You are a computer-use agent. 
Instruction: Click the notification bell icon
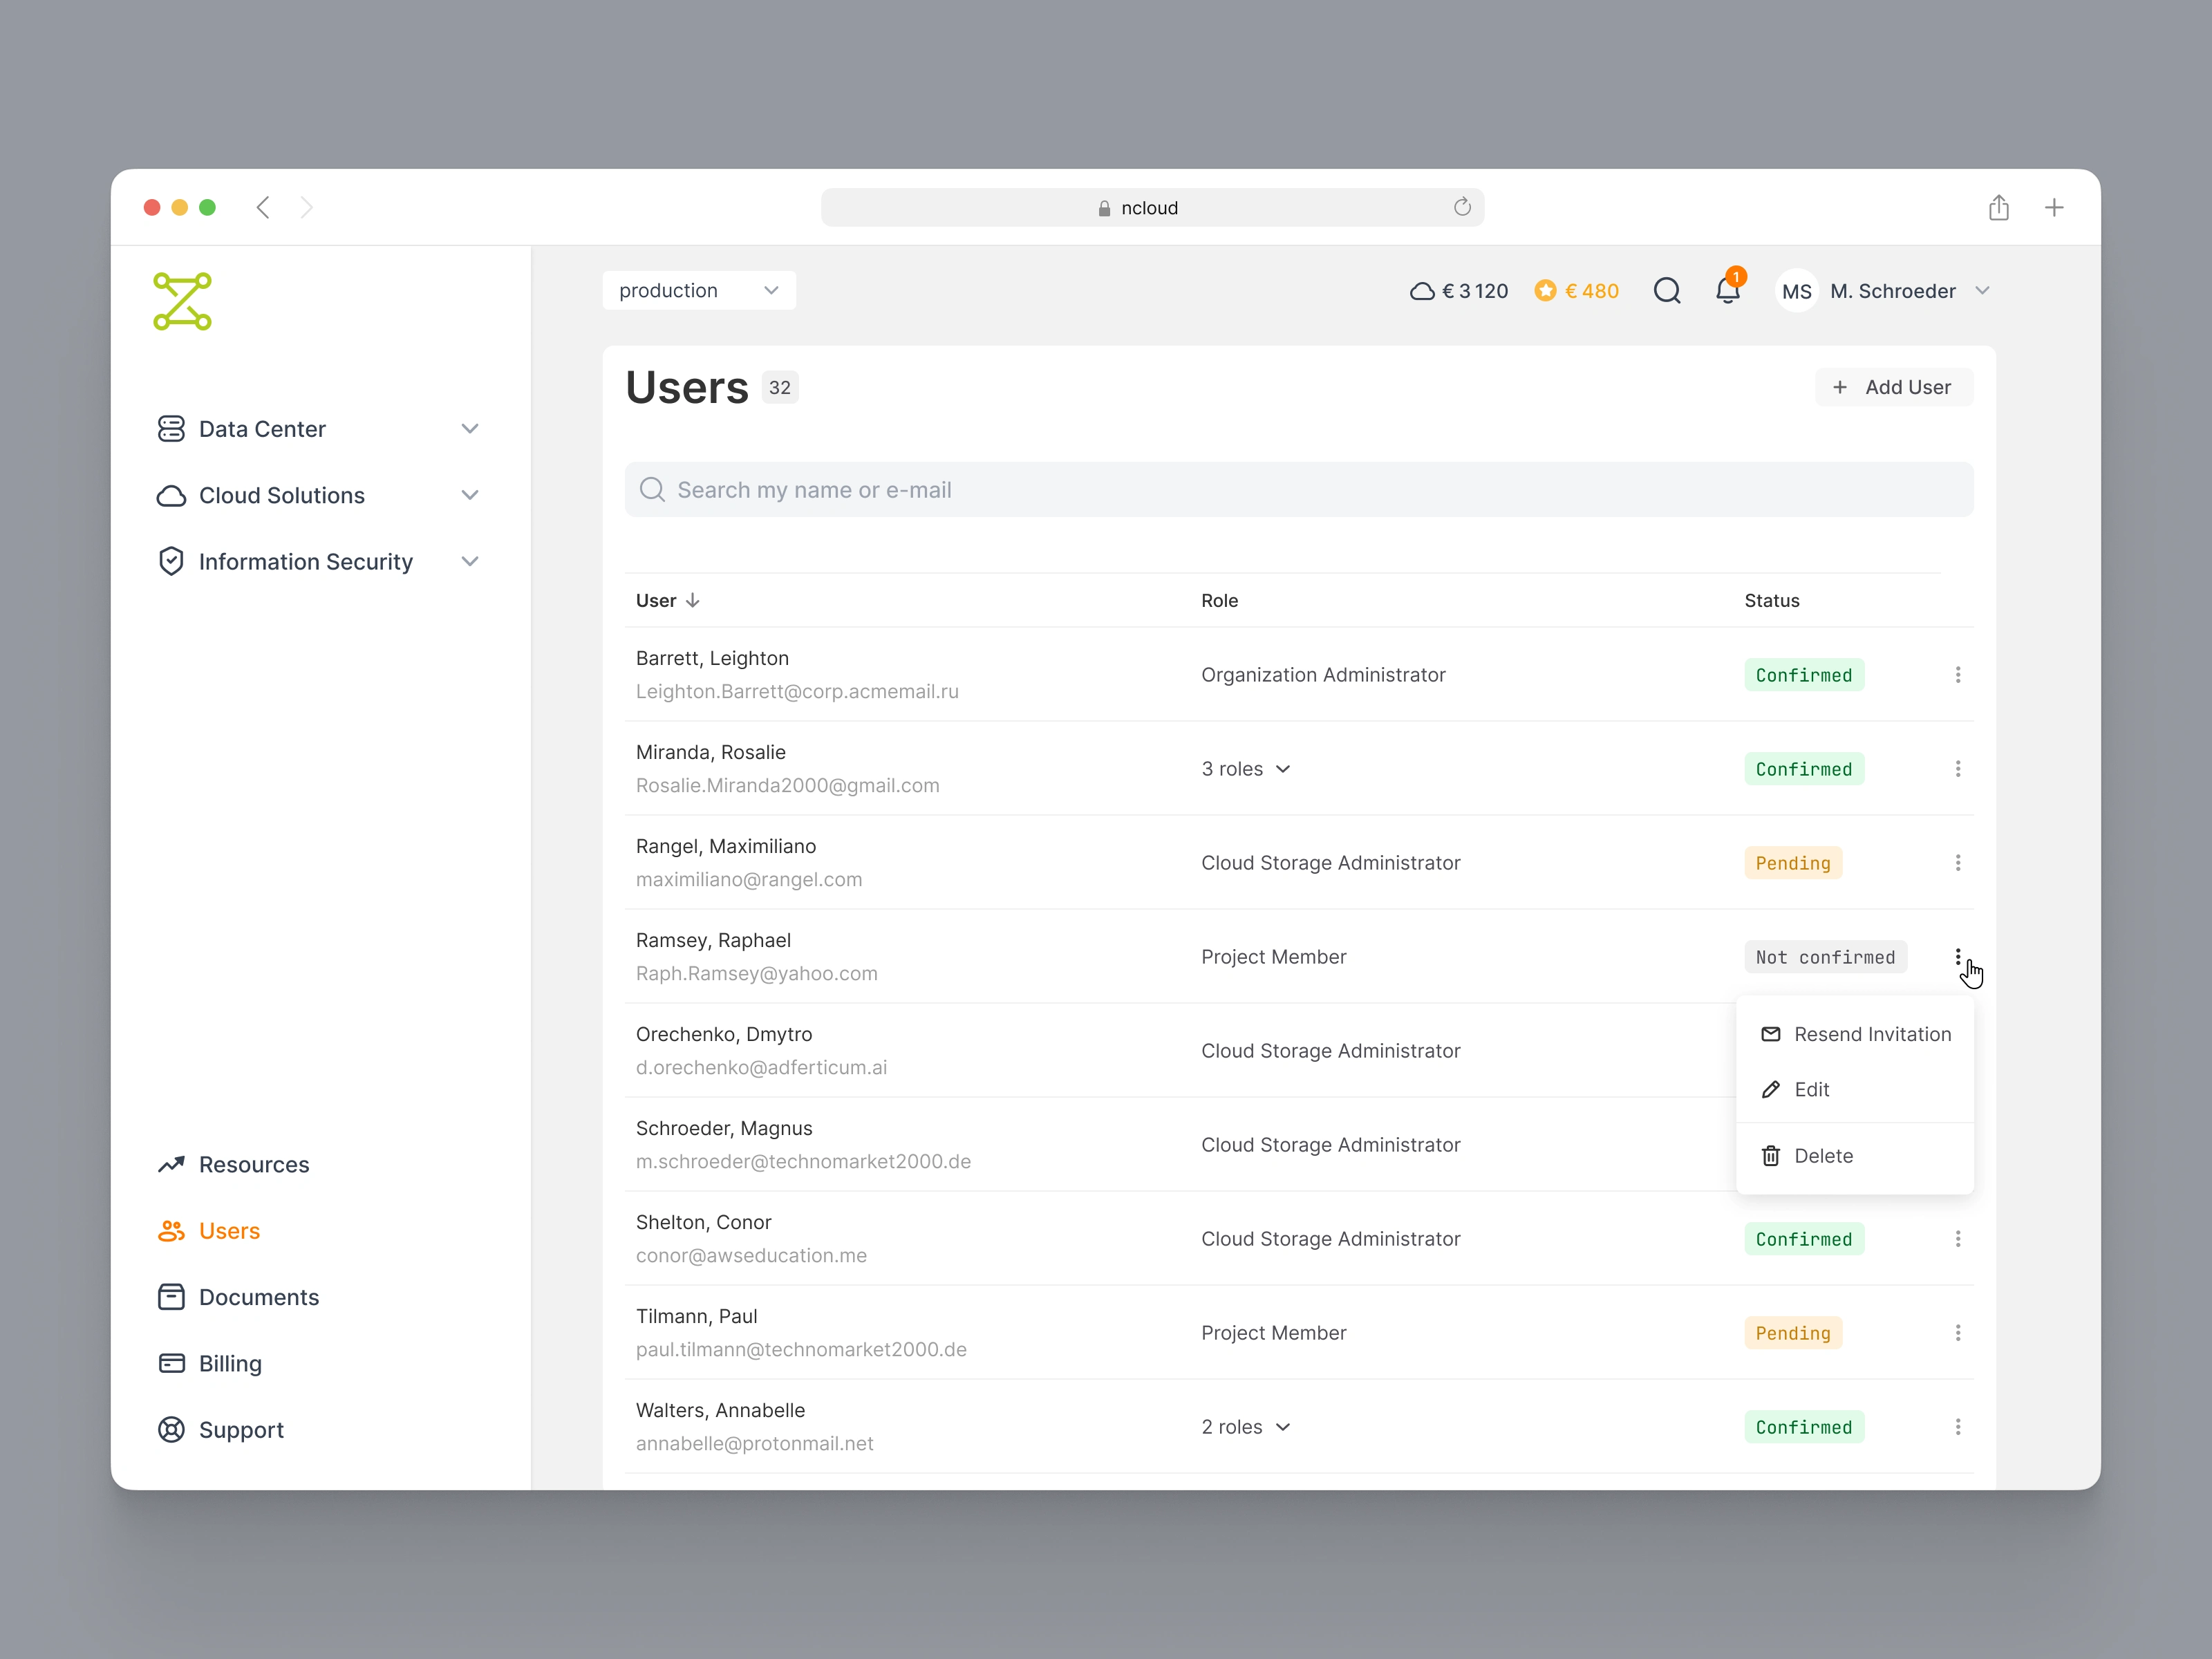pyautogui.click(x=1727, y=291)
